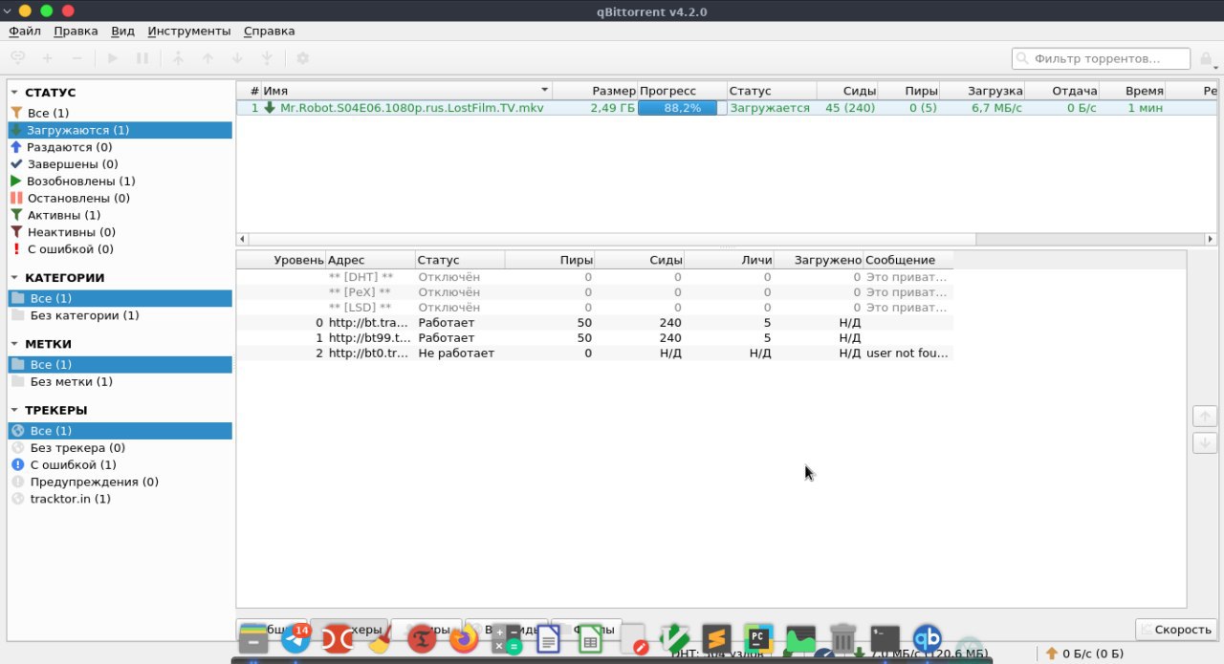Select the Неактивны (0) status filter
The height and width of the screenshot is (664, 1224).
pyautogui.click(x=120, y=231)
